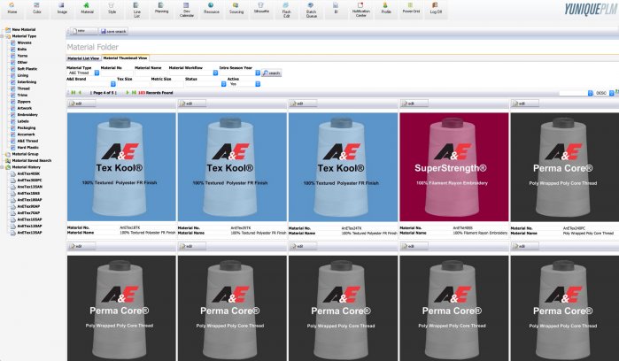Click the Image toolbar icon
The image size is (619, 361).
click(62, 8)
